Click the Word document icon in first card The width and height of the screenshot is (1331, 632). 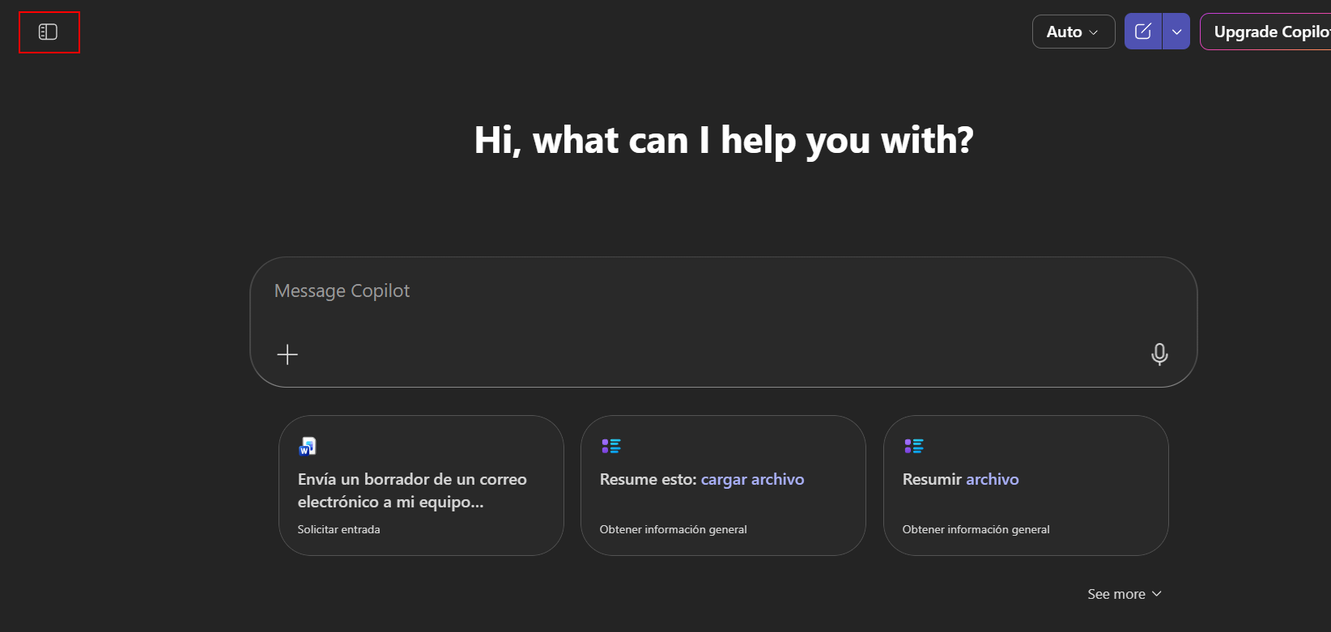[x=308, y=446]
